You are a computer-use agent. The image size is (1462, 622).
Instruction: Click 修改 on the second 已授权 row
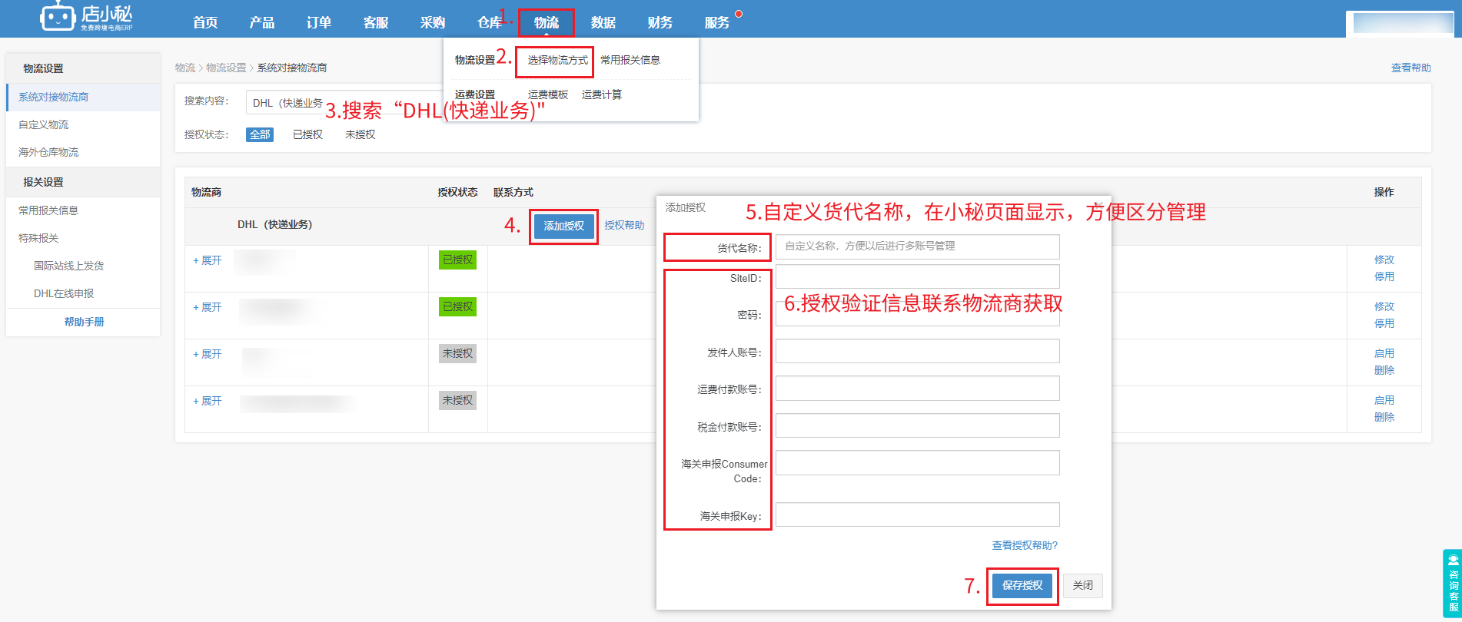1384,306
